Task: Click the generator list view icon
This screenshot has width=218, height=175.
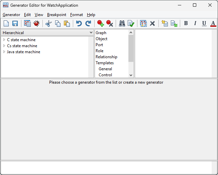Action: [27, 23]
